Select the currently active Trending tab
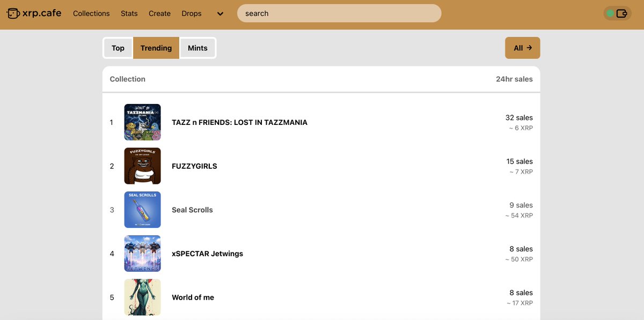The image size is (644, 320). [156, 48]
